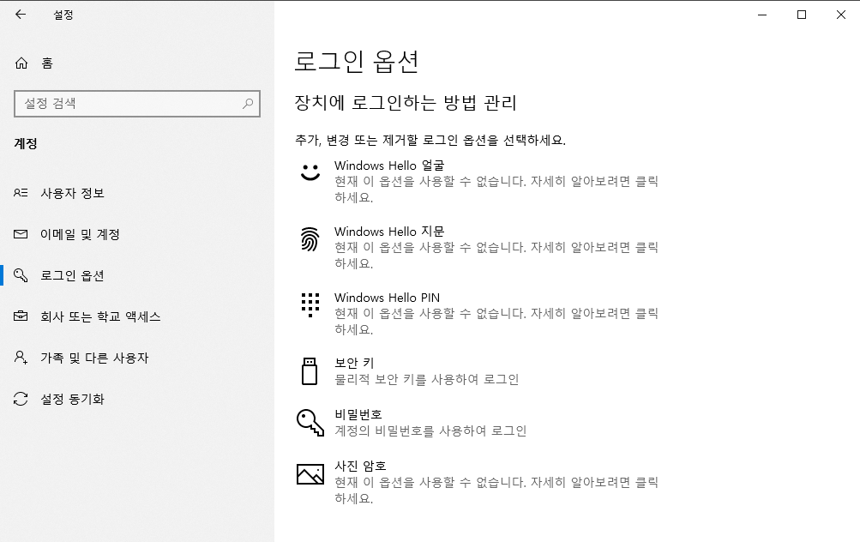Click the back arrow icon
This screenshot has width=860, height=542.
(x=21, y=15)
